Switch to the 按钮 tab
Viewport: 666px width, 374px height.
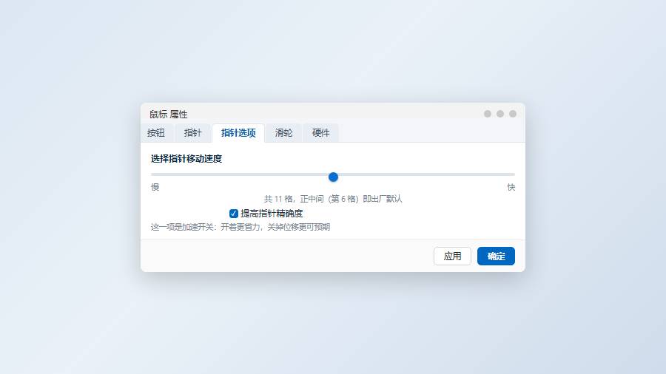[x=156, y=133]
